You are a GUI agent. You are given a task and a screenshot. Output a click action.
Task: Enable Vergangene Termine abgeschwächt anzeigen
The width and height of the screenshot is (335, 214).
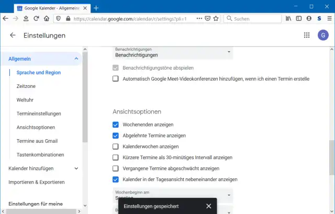(x=116, y=168)
